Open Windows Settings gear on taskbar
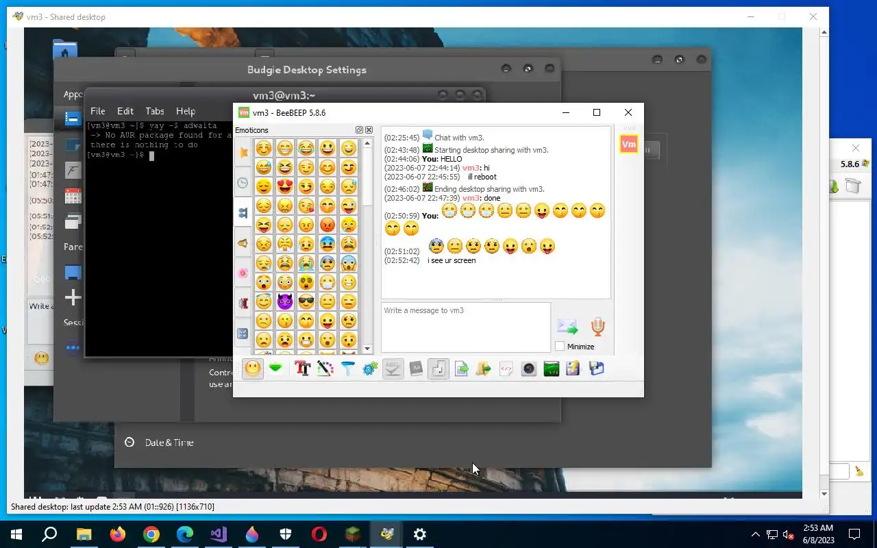Screen dimensions: 877x548 [420, 534]
